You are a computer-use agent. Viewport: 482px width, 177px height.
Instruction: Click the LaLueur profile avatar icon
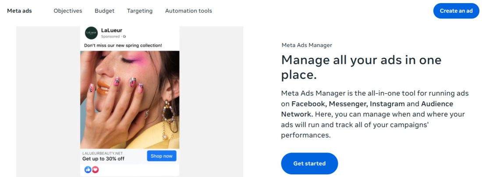point(91,33)
